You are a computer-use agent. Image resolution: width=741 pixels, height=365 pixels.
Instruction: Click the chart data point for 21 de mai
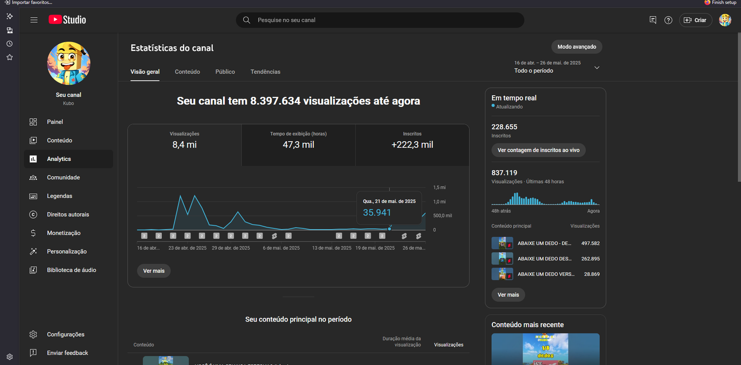[x=389, y=229]
